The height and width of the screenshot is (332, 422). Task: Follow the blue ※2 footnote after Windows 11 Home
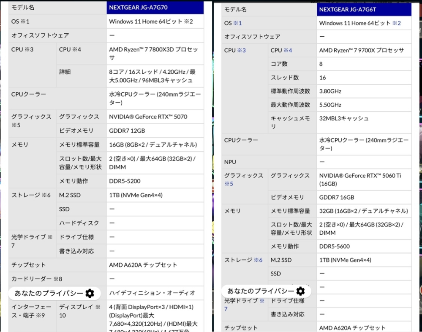click(396, 23)
